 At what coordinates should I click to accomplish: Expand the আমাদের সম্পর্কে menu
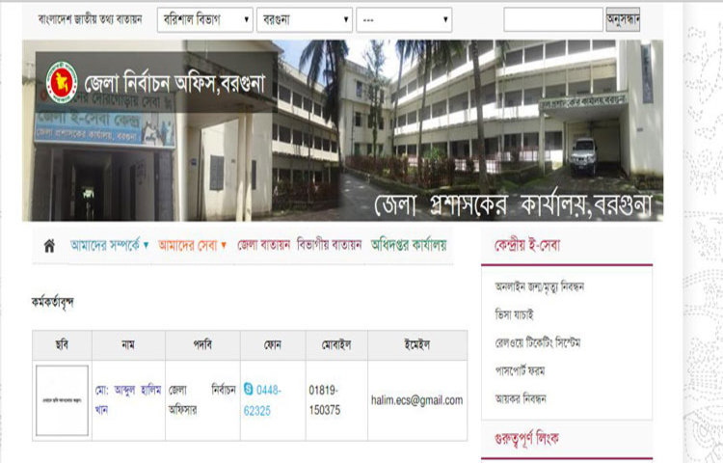click(x=109, y=245)
